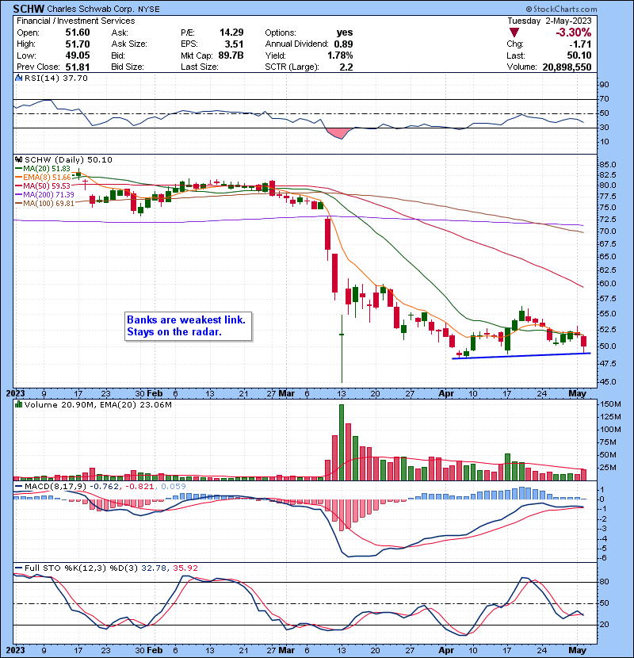Click the Chg -1.71 value
Viewport: 634px width, 658px height.
point(580,44)
